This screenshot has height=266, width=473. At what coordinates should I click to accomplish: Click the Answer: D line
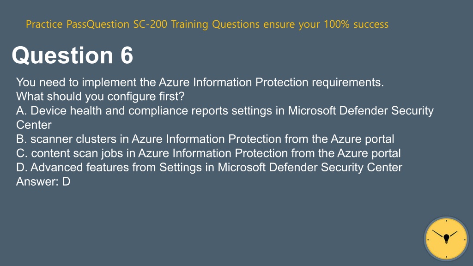tap(43, 181)
